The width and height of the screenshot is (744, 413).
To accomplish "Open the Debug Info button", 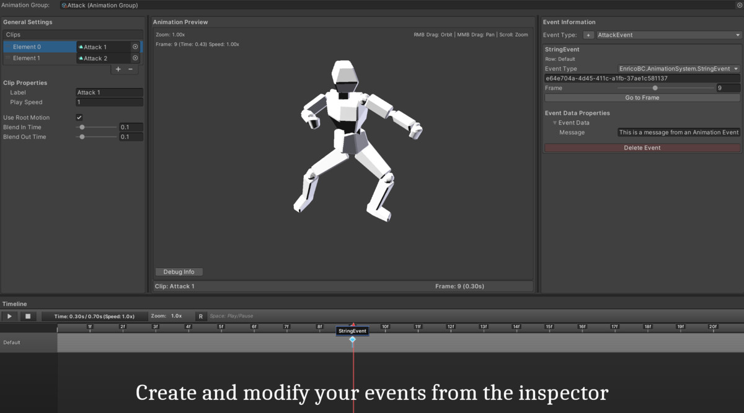I will (179, 272).
